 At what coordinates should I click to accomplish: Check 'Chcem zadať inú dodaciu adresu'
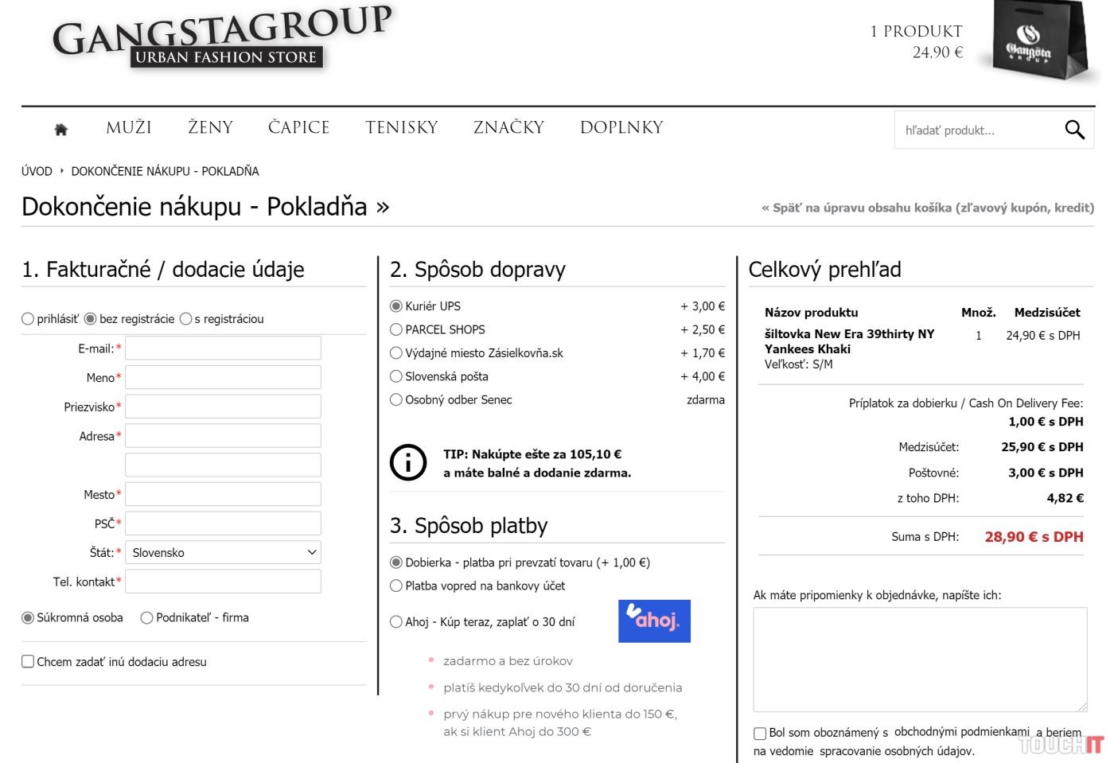click(x=28, y=661)
